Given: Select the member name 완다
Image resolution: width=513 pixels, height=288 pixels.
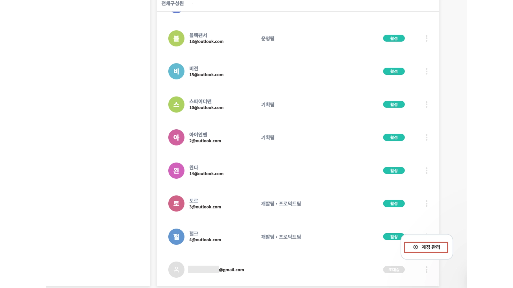Looking at the screenshot, I should coord(194,167).
